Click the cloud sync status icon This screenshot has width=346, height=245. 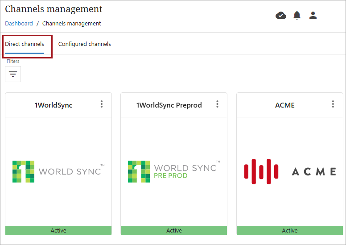pyautogui.click(x=281, y=16)
